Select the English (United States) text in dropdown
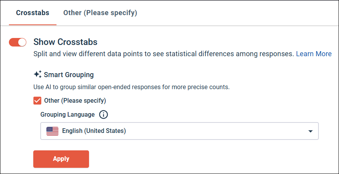The width and height of the screenshot is (339, 174). pos(94,131)
